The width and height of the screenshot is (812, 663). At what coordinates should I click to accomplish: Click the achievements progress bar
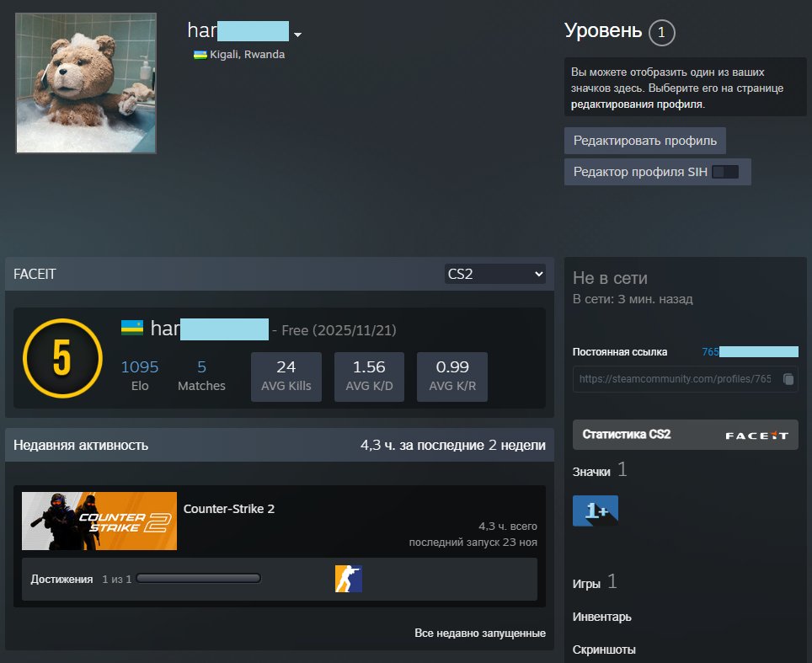[x=200, y=578]
